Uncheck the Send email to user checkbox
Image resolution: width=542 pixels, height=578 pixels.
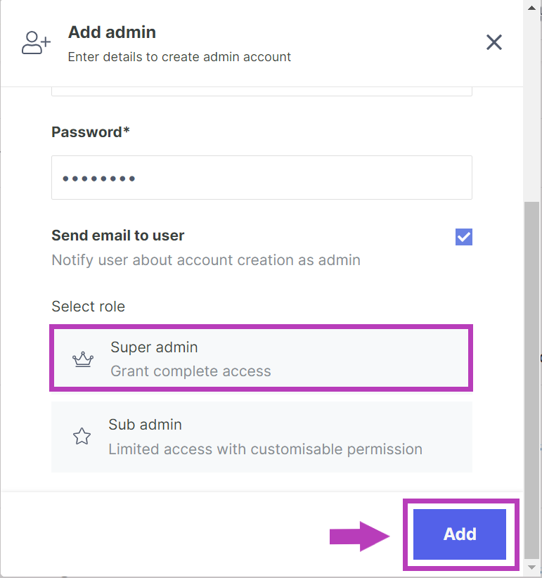[464, 237]
